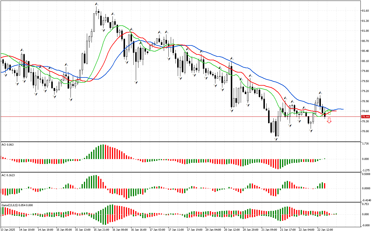Click the 20 Jan 20:00 time label
Viewport: 373px width, 233px height.
pos(250,230)
